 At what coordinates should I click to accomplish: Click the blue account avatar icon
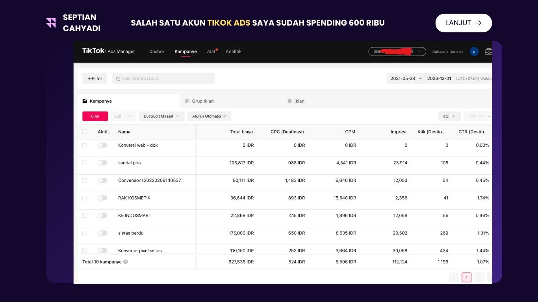474,52
